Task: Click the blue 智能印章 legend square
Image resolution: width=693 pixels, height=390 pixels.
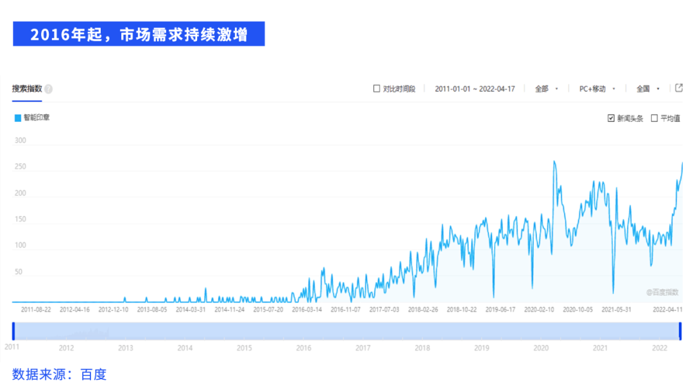Action: [x=17, y=118]
